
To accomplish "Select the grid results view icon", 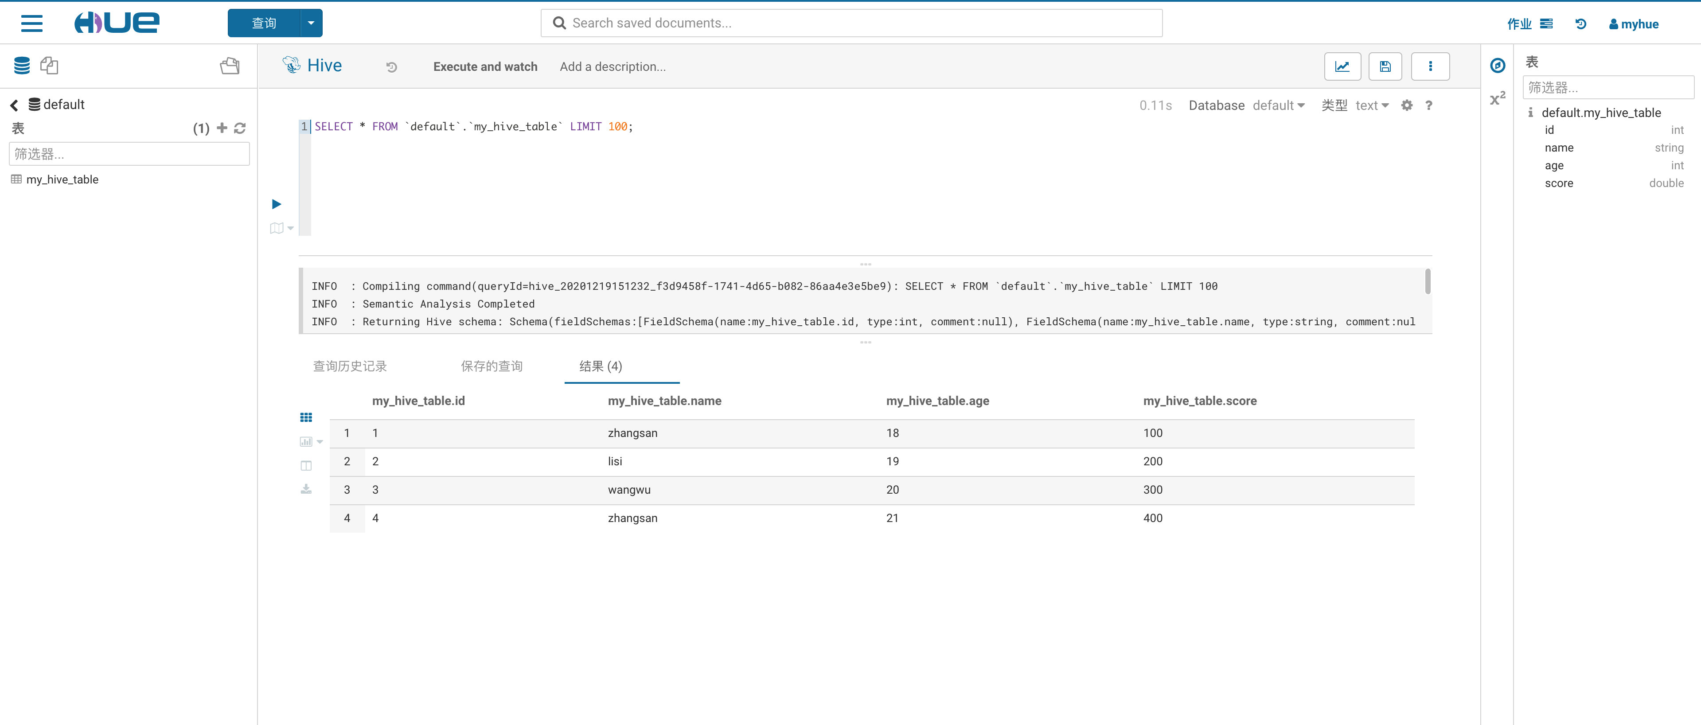I will [306, 417].
